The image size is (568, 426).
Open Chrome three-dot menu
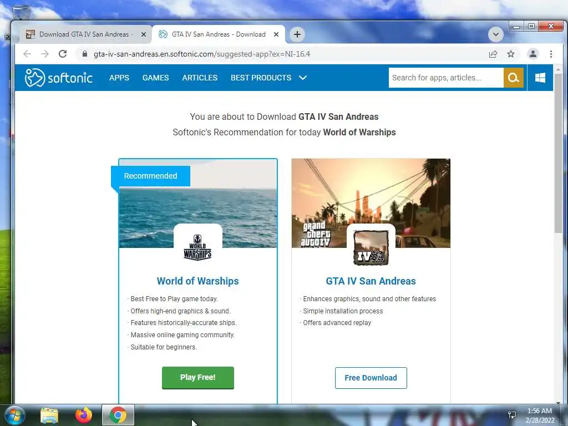point(551,54)
